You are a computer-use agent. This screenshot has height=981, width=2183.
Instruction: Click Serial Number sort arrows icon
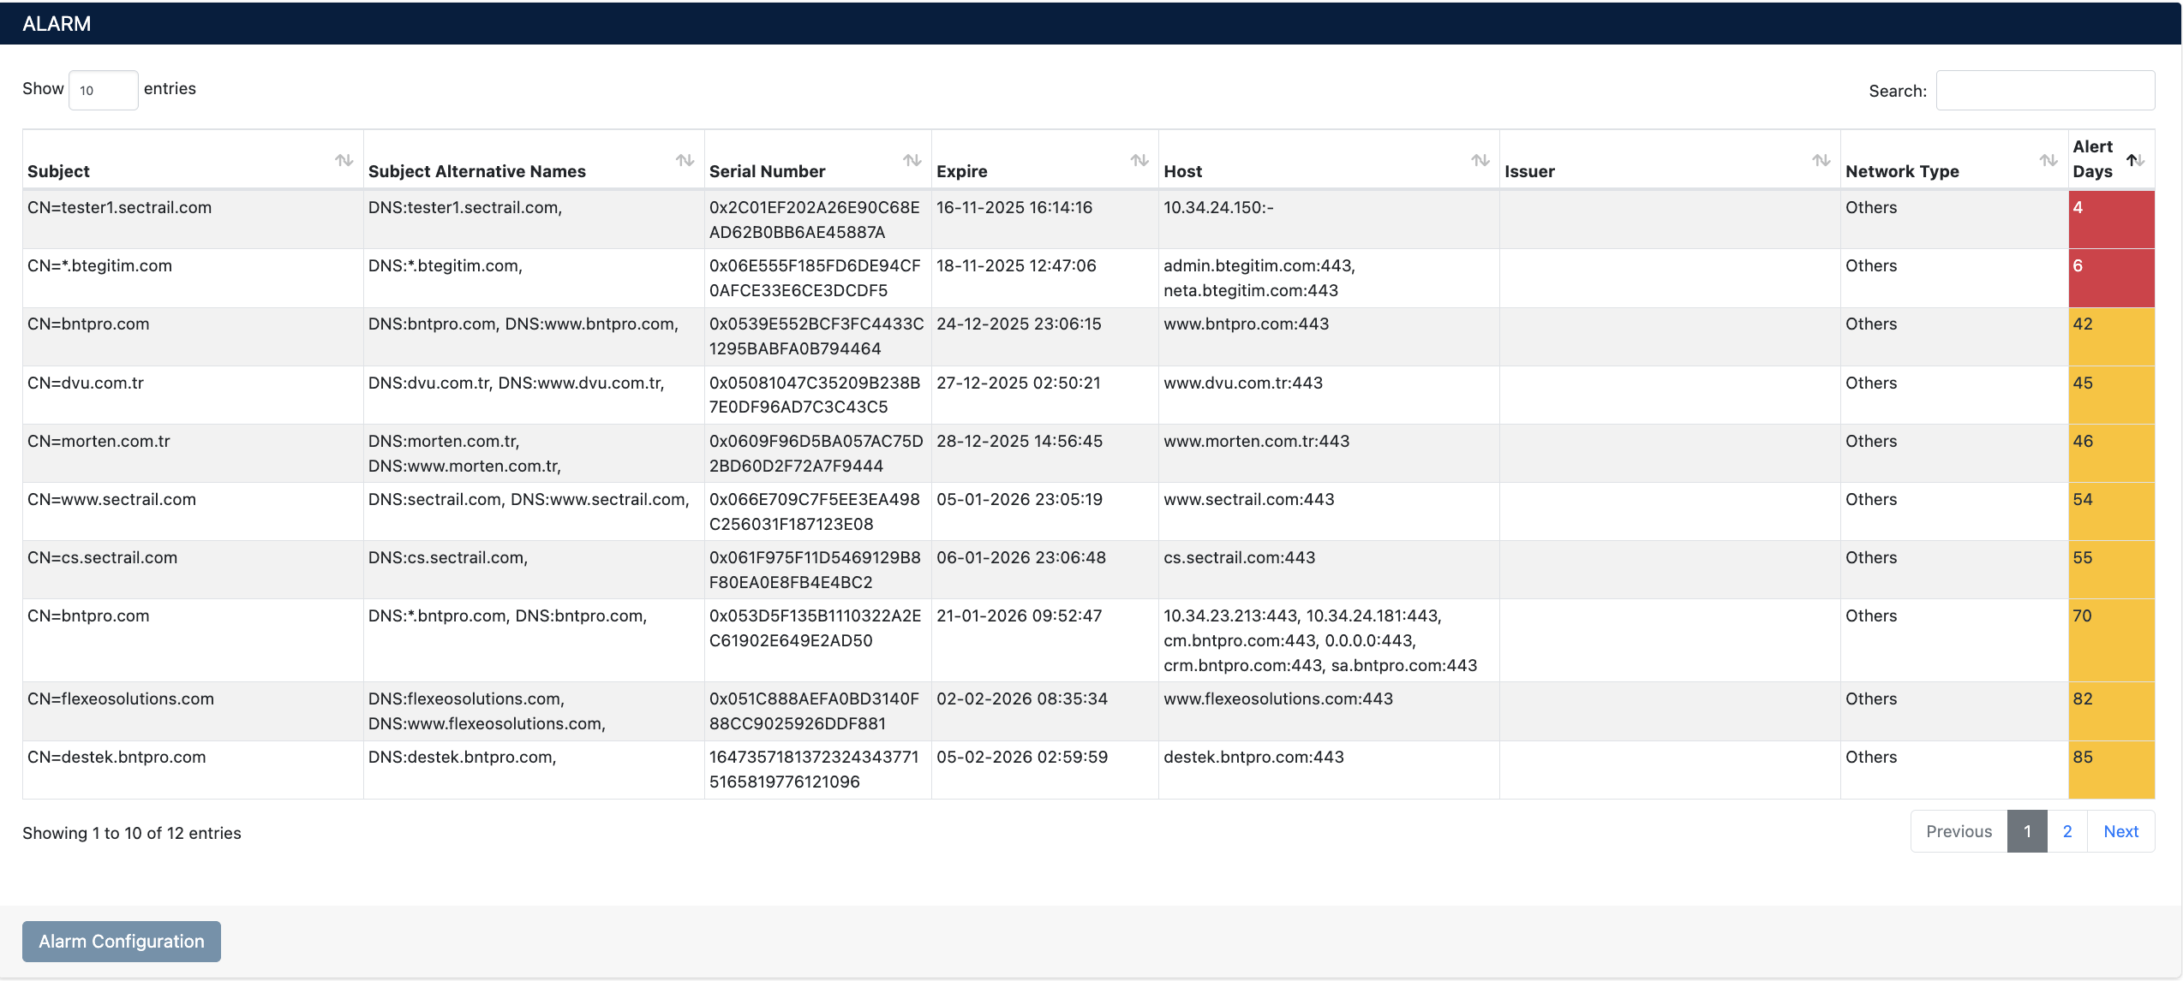[x=912, y=160]
